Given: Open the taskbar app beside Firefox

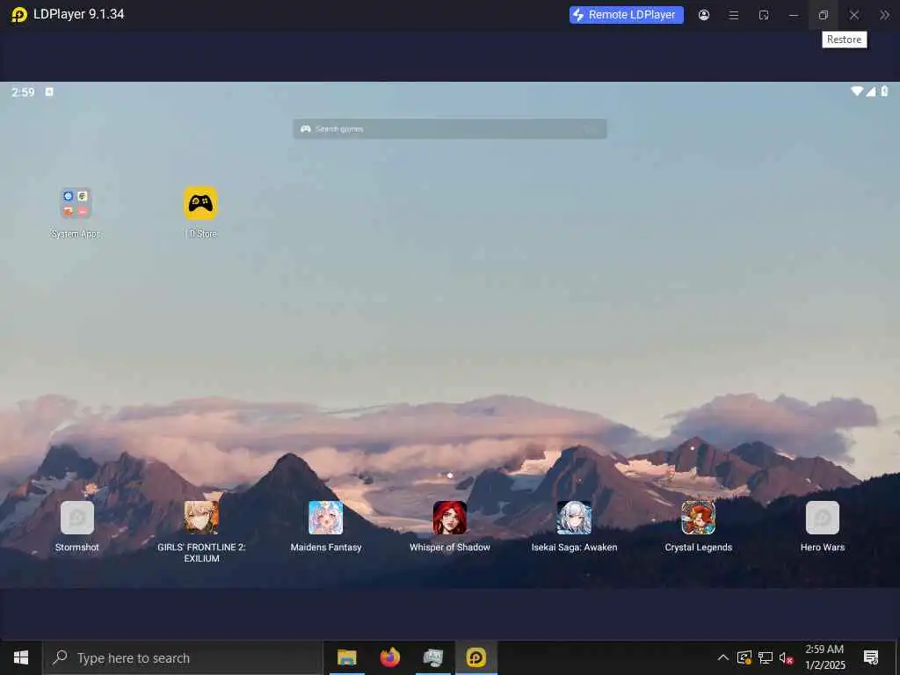Looking at the screenshot, I should coord(432,657).
